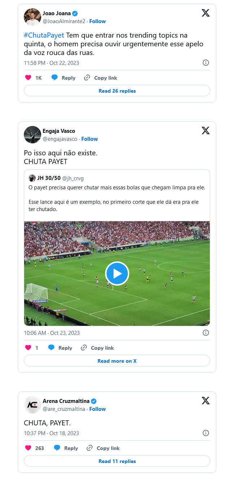Click the X logo on Engaja Vasco's tweet
The width and height of the screenshot is (234, 484).
coord(205,131)
